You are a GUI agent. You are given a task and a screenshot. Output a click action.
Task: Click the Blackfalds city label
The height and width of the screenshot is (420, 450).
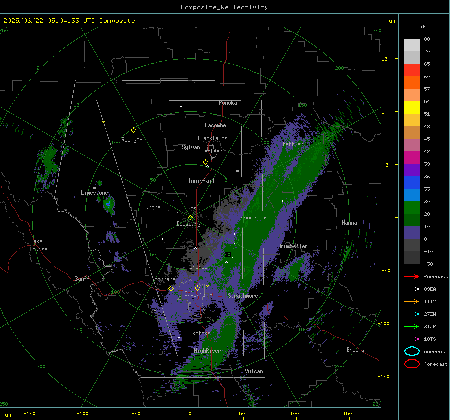click(x=212, y=138)
